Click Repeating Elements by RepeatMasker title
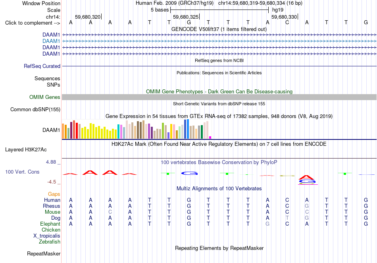The width and height of the screenshot is (377, 263). [219, 248]
